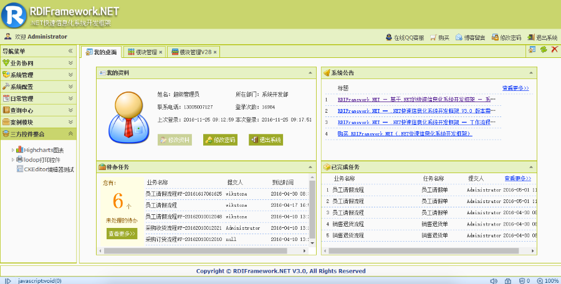Open announcement 3 about 工作流程
The height and width of the screenshot is (284, 561).
pyautogui.click(x=416, y=122)
